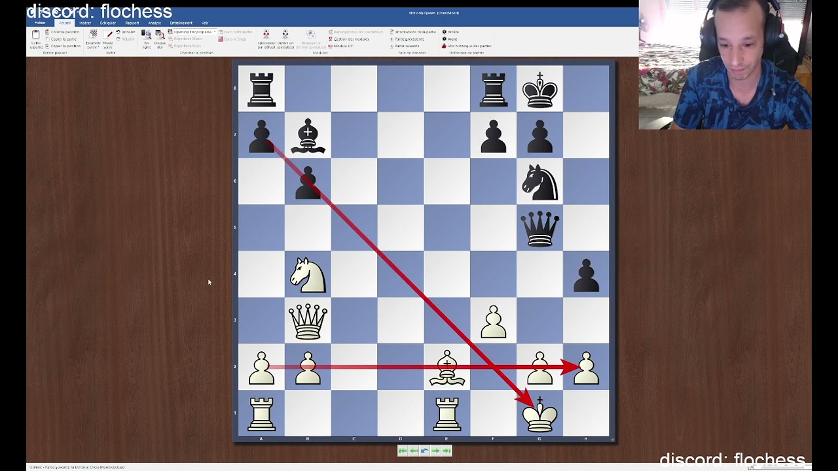The height and width of the screenshot is (471, 838).
Task: Switch to the Échiquier ribbon tab
Action: (x=108, y=23)
